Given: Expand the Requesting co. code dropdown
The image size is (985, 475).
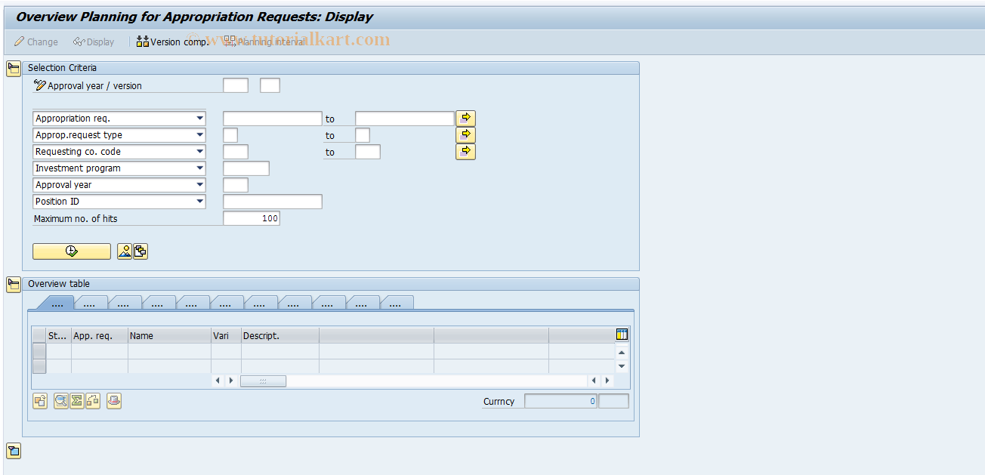Looking at the screenshot, I should click(199, 152).
